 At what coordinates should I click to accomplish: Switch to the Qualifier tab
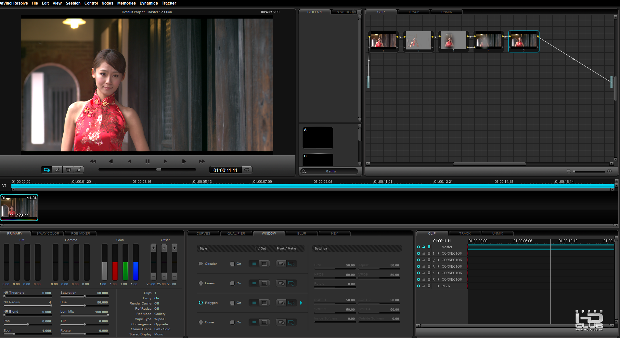coord(236,233)
